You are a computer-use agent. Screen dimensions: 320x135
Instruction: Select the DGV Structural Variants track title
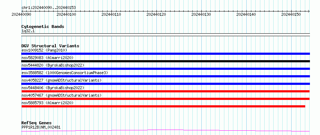[50, 46]
